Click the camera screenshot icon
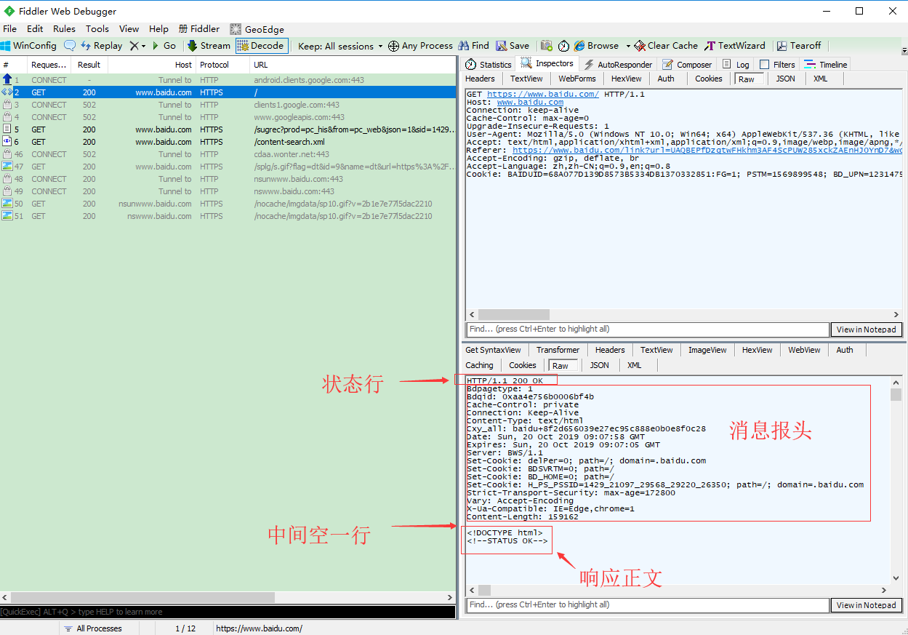Screen dimensions: 908x635 point(547,45)
